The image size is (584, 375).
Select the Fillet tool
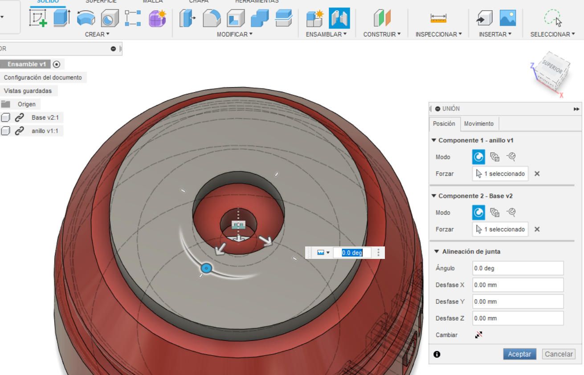tap(212, 18)
